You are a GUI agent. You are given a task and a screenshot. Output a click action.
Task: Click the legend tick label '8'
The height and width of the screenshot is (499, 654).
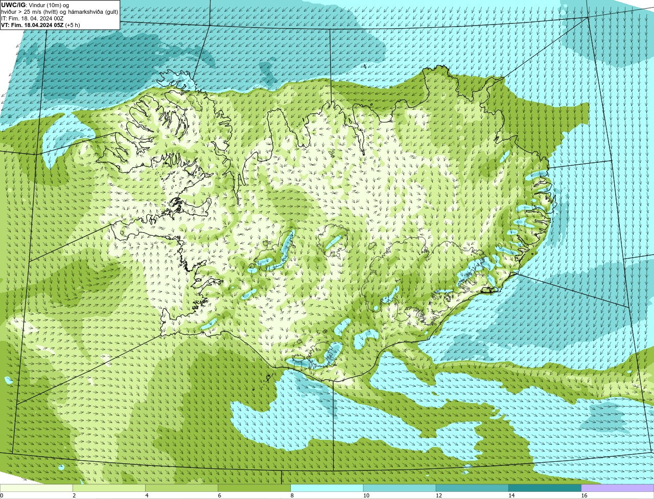[x=292, y=495]
